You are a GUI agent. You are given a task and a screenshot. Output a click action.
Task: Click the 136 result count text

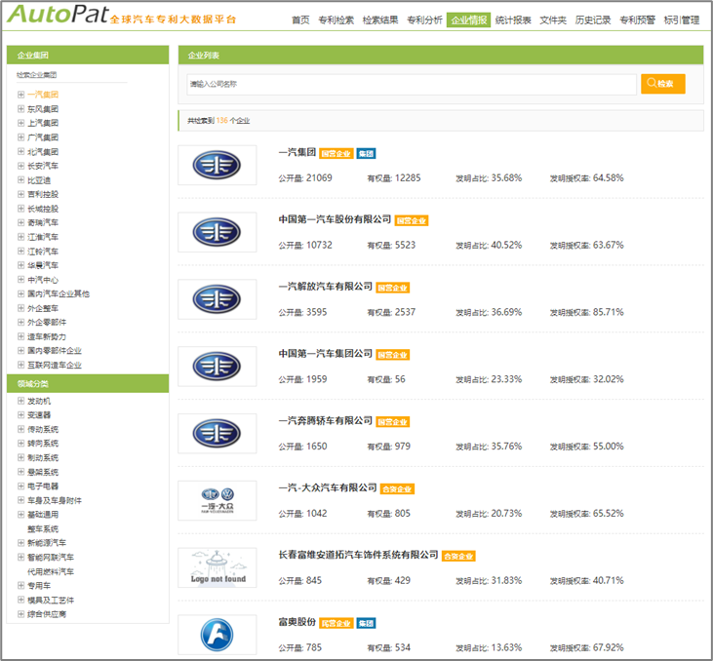[x=222, y=121]
